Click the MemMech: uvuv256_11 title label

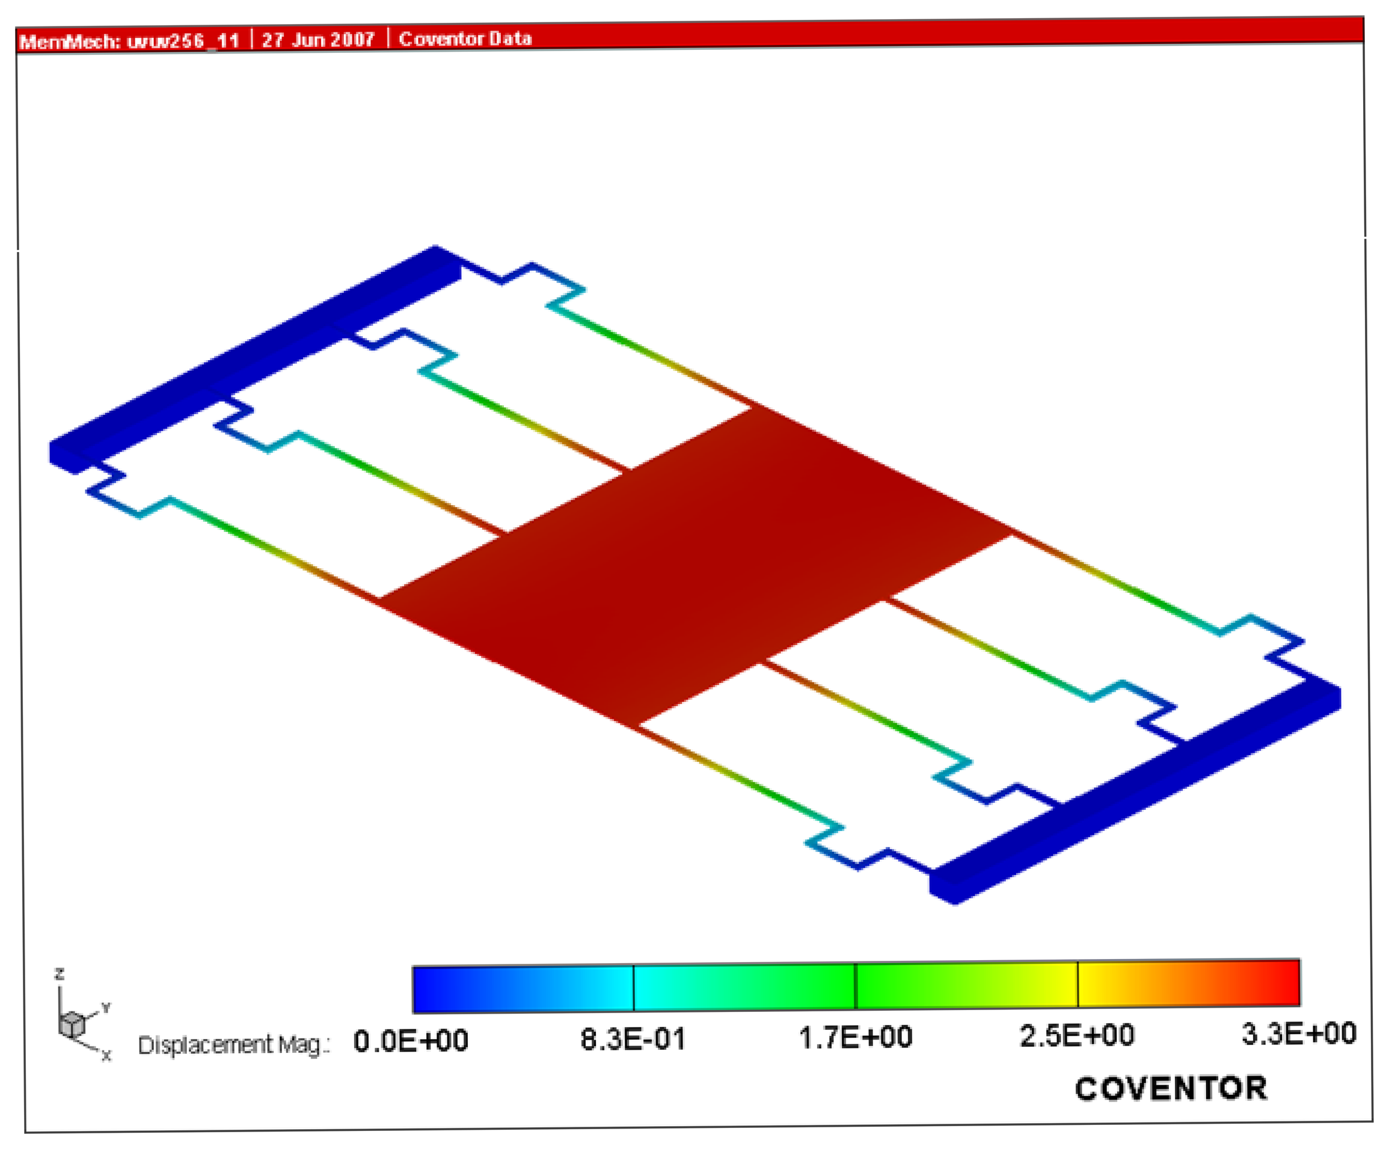pos(129,41)
